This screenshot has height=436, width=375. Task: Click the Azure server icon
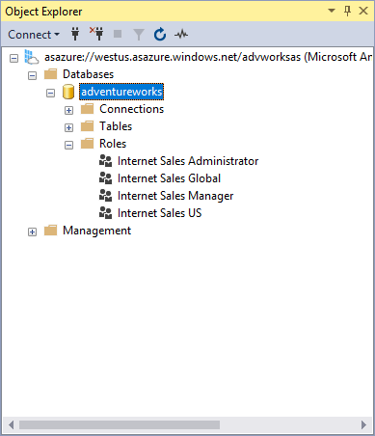32,57
